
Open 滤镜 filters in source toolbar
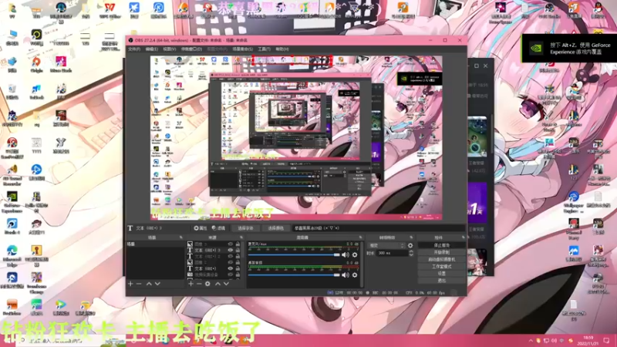[218, 228]
